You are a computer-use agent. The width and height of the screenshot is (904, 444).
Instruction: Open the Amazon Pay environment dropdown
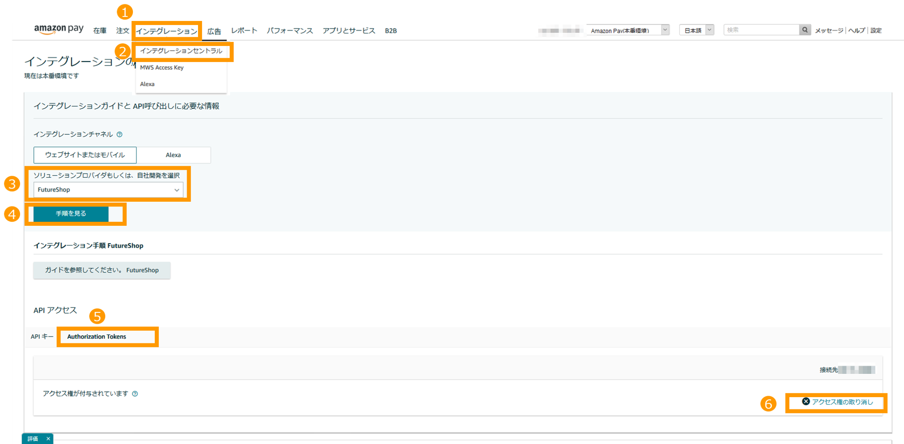(628, 31)
